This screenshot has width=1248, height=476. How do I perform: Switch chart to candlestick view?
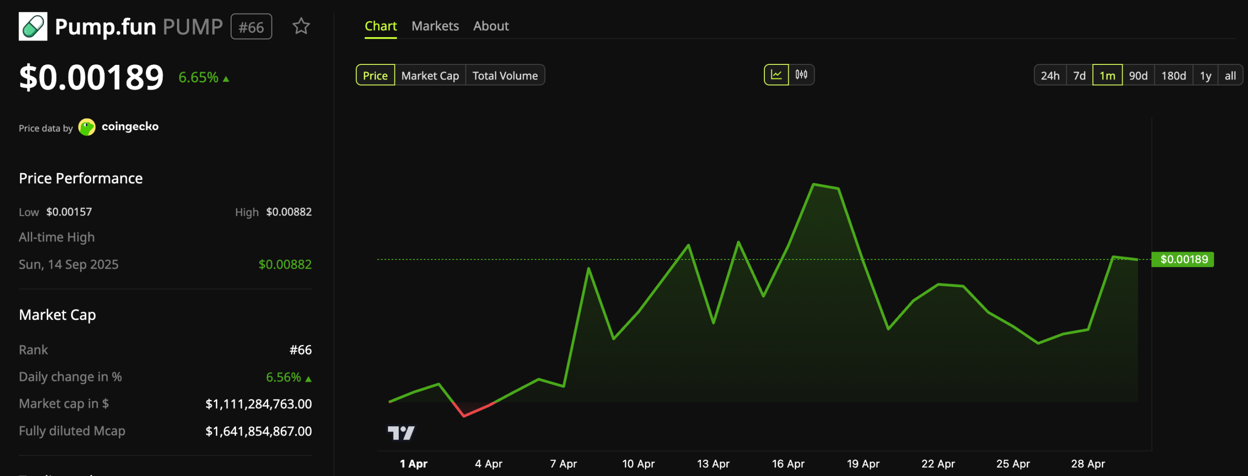pos(801,75)
